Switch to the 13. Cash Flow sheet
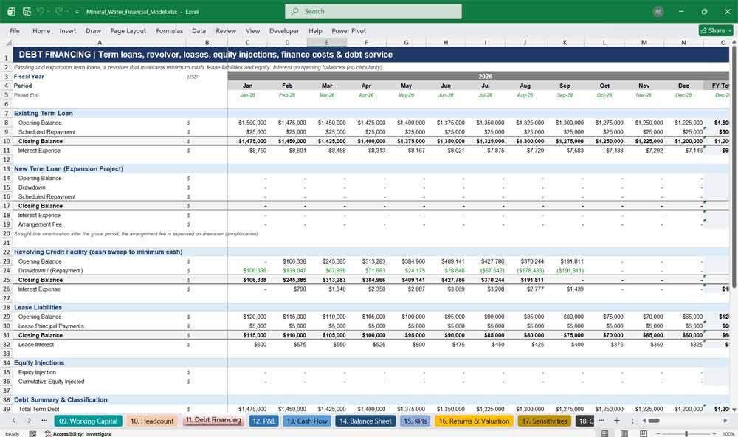Image resolution: width=738 pixels, height=437 pixels. click(x=307, y=421)
